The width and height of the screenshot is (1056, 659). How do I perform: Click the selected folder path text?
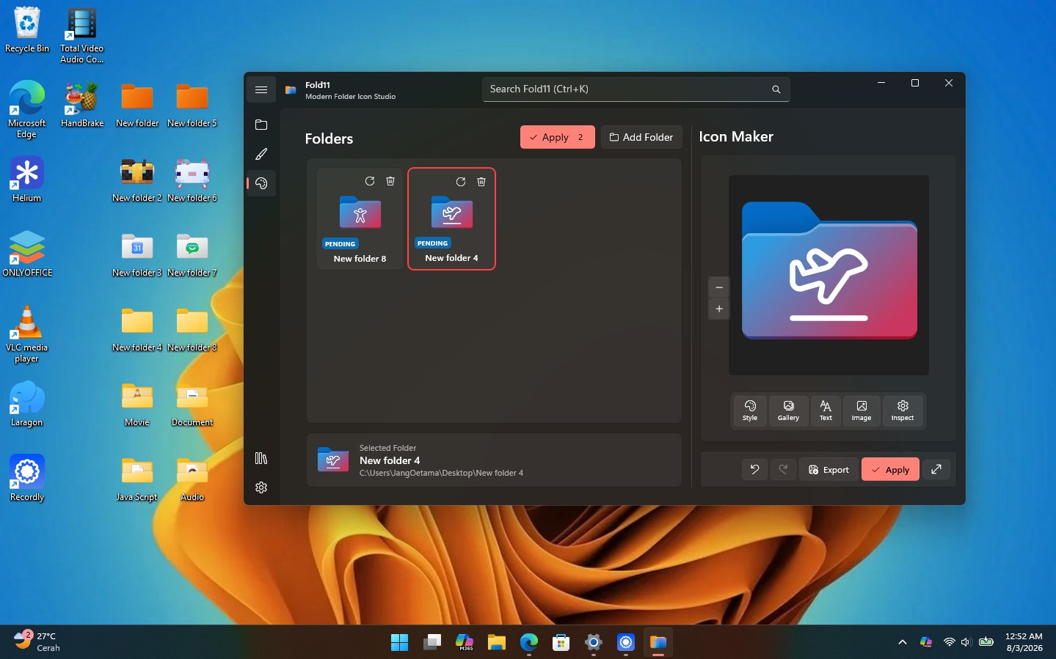(441, 473)
